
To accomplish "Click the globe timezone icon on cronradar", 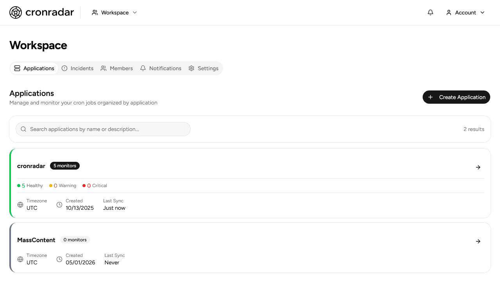I will 20,205.
